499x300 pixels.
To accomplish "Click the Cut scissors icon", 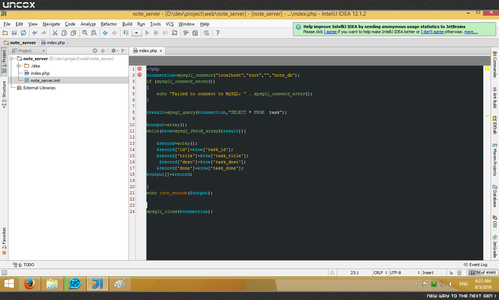I will [55, 33].
